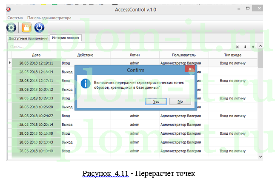Sort by the Пользователь column header
The height and width of the screenshot is (181, 275).
click(184, 55)
